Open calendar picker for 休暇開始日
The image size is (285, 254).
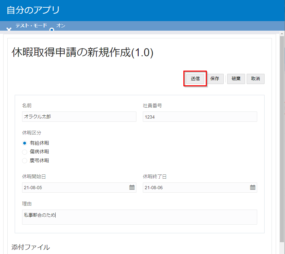132,188
